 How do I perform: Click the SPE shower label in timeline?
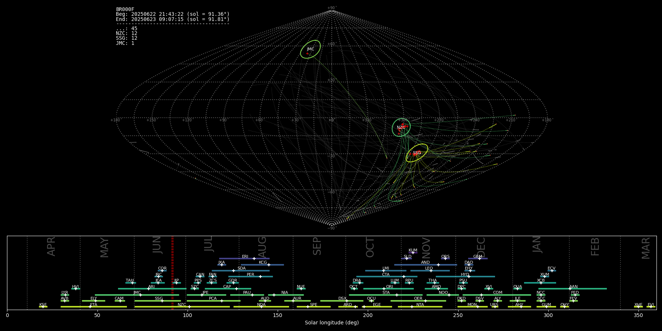pos(314,305)
